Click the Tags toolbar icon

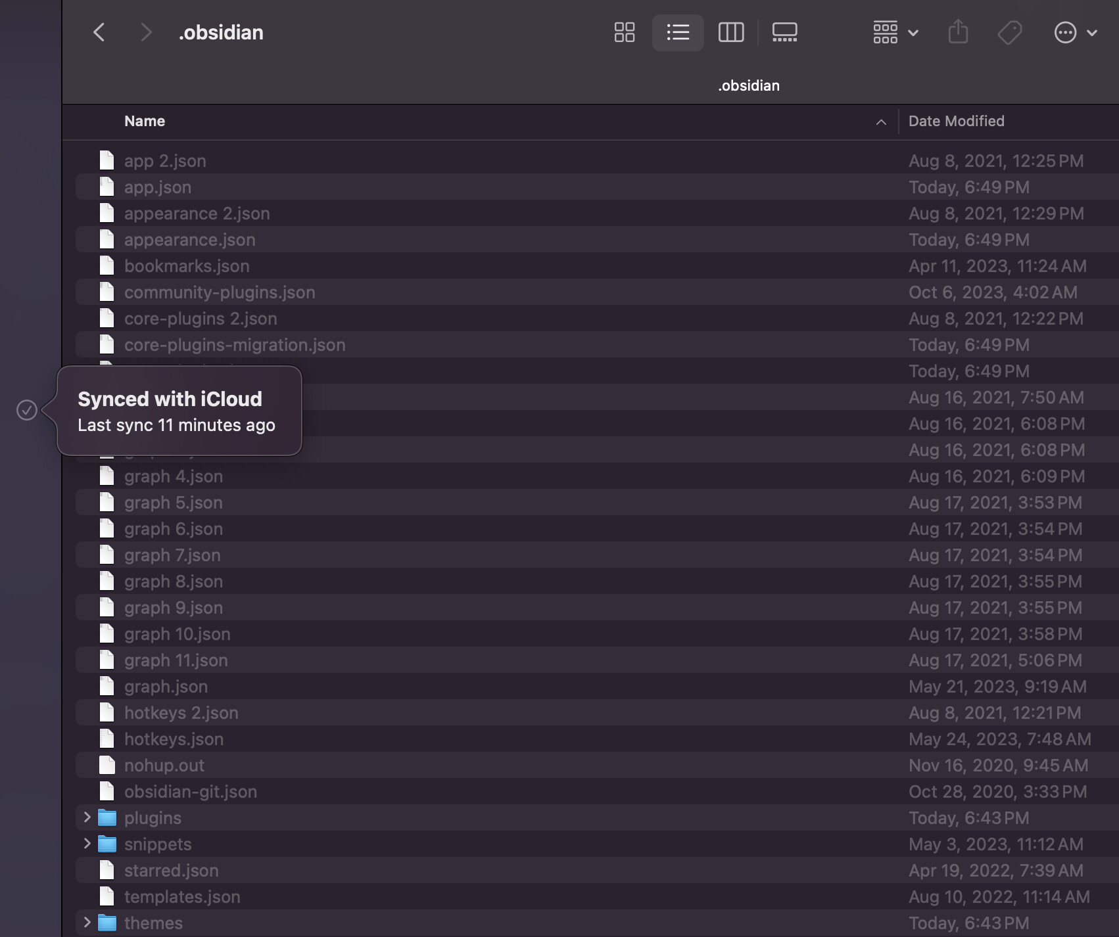[1010, 32]
